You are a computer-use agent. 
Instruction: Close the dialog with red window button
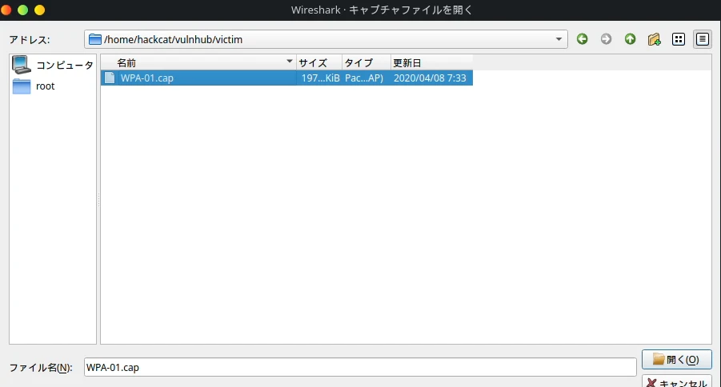(6, 10)
